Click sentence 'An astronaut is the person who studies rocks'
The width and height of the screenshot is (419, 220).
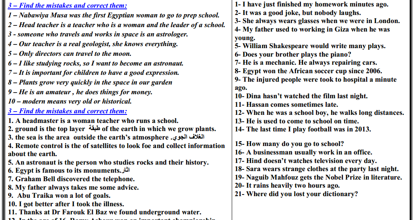[108, 163]
